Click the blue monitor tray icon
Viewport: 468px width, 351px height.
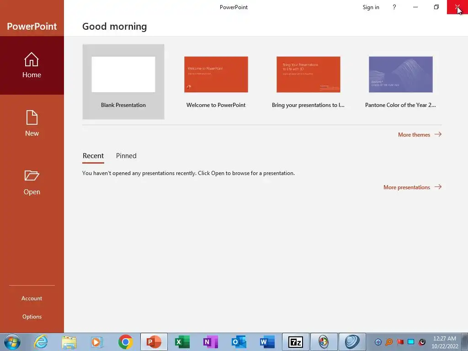tap(411, 342)
